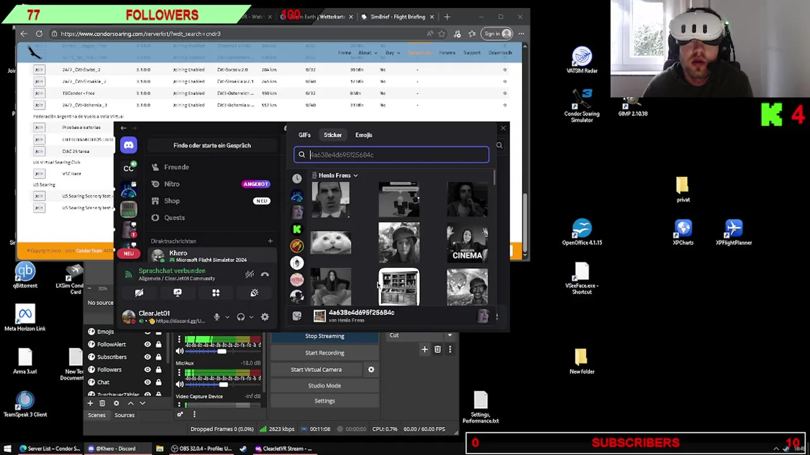
Task: Open virtual camera settings gear in OBS
Action: point(371,370)
